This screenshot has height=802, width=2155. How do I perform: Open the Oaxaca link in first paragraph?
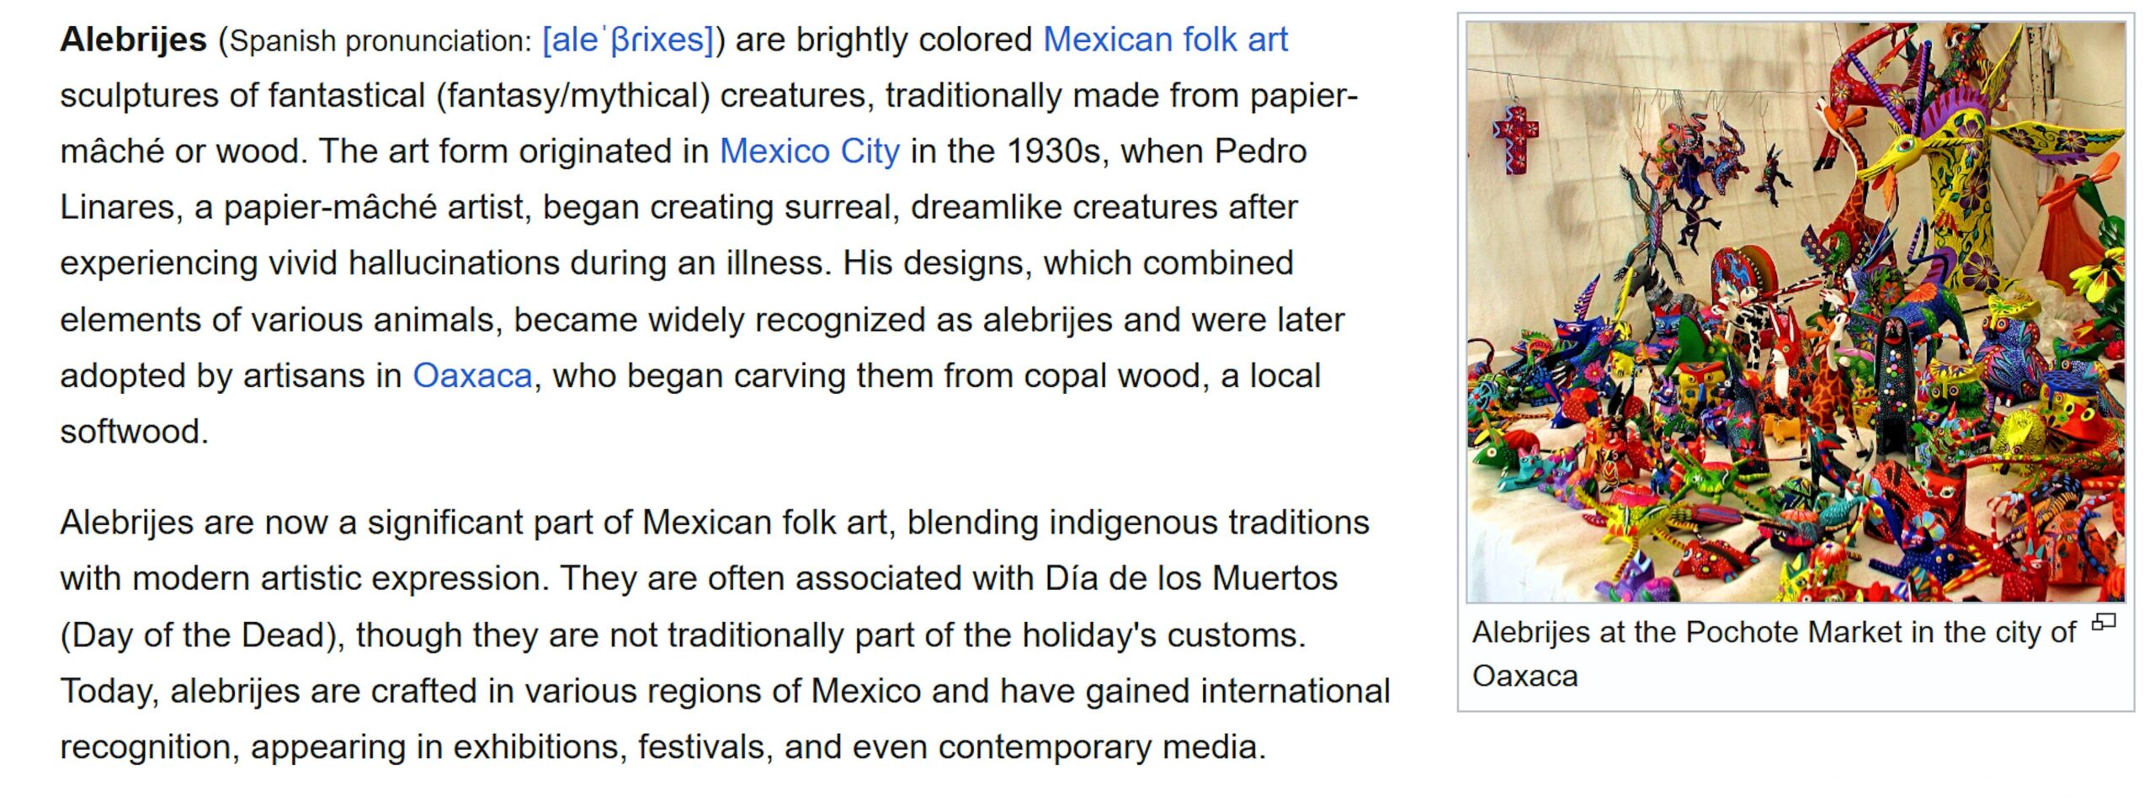tap(472, 375)
